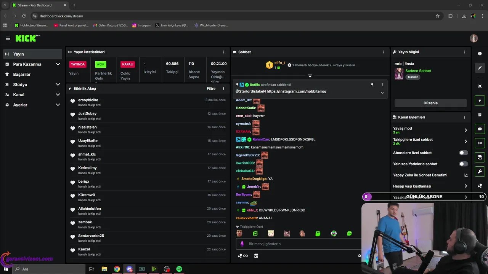The image size is (488, 274).
Task: Click the message input field
Action: point(299,244)
